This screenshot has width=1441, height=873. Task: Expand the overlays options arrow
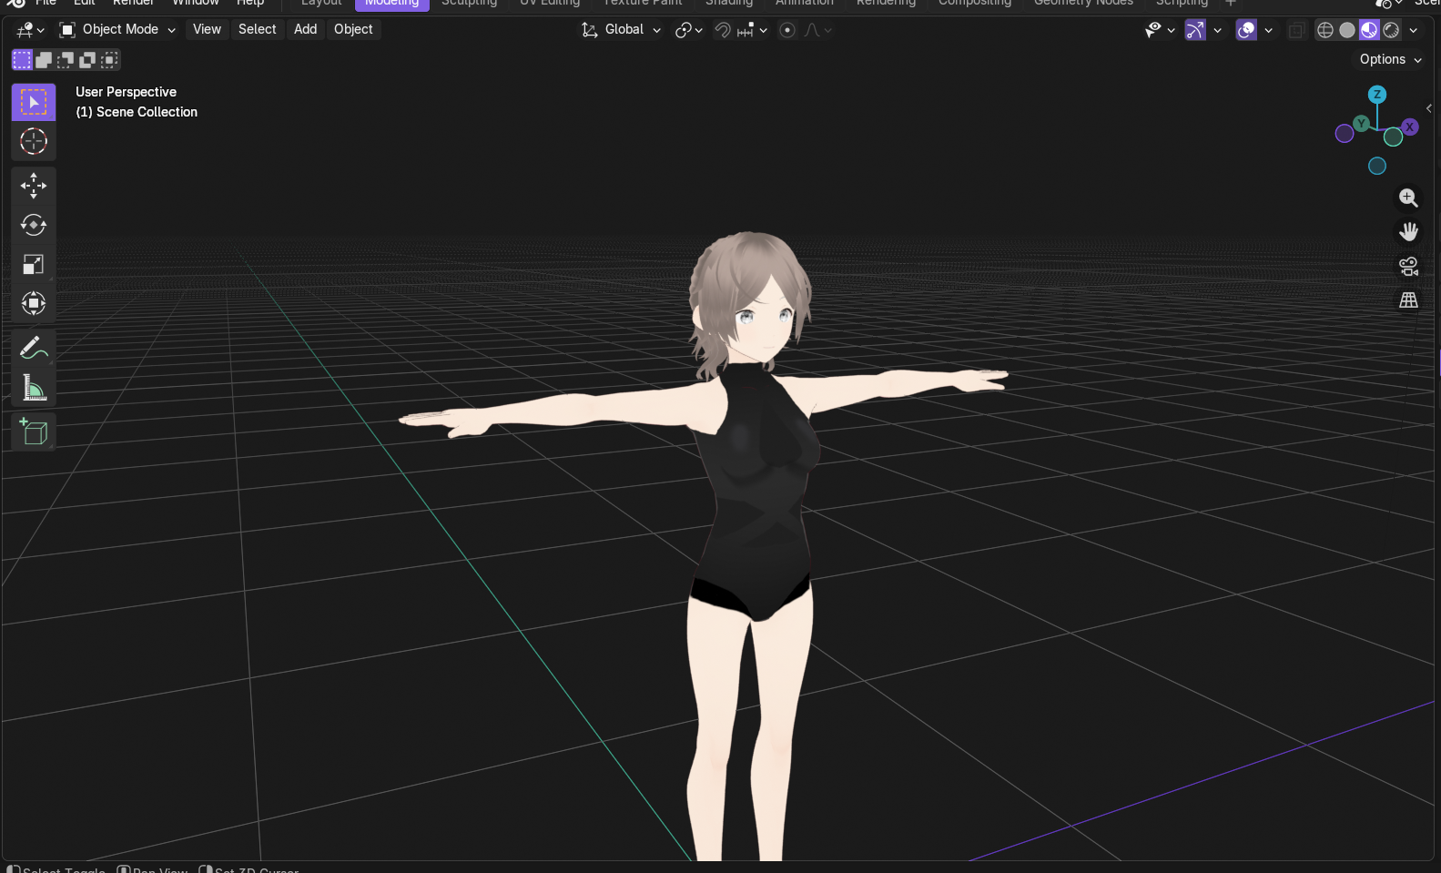pos(1268,30)
